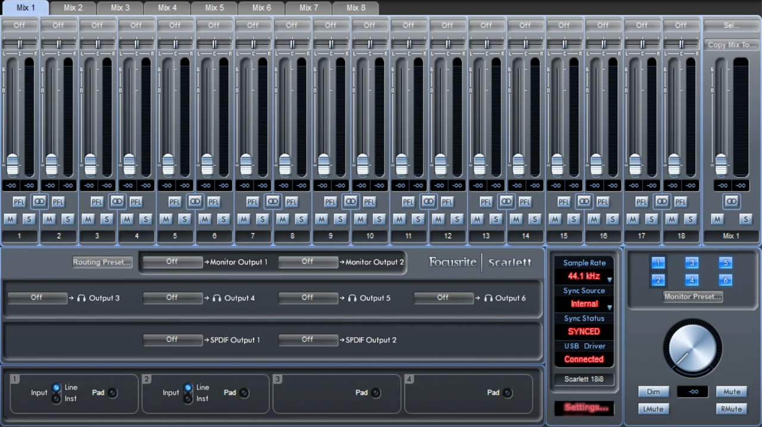Toggle stereo link for channels 1 and 2
The width and height of the screenshot is (762, 427).
[39, 202]
